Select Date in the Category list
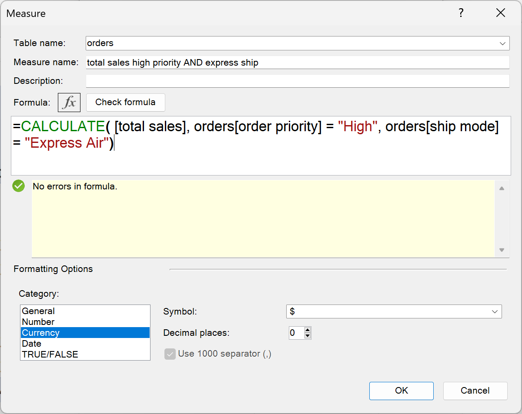This screenshot has height=414, width=522. coord(32,344)
